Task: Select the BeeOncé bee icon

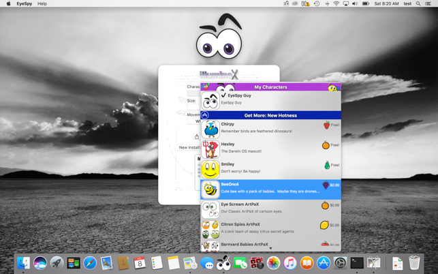Action: click(x=210, y=189)
